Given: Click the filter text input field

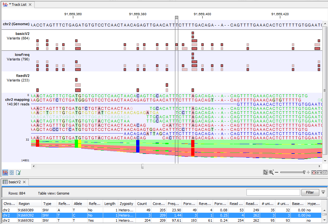Looking at the screenshot, I should click(x=273, y=192).
